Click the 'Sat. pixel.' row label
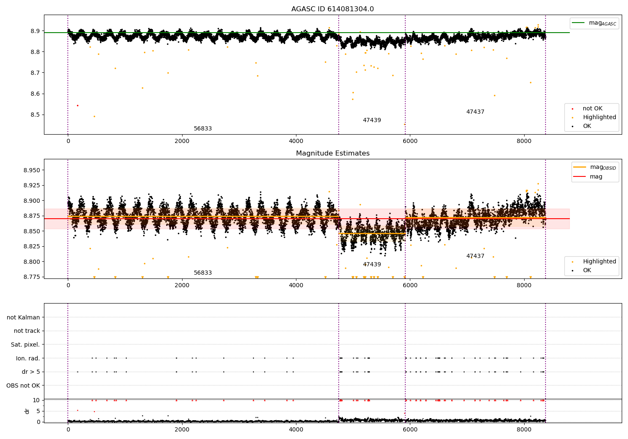Screen dimensions: 628x439 26,345
